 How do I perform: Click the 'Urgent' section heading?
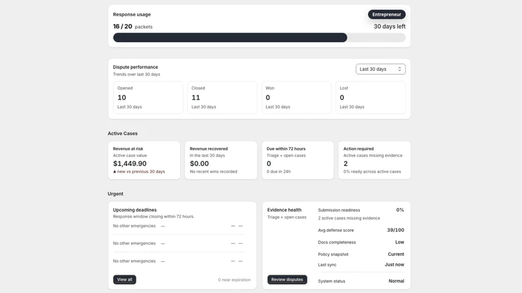115,194
